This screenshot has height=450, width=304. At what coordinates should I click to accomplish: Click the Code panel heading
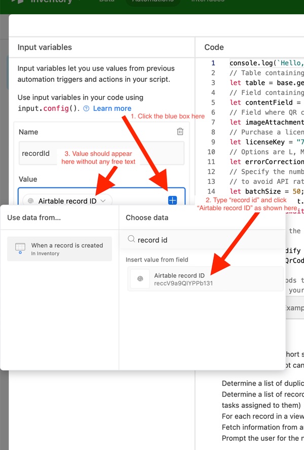214,47
